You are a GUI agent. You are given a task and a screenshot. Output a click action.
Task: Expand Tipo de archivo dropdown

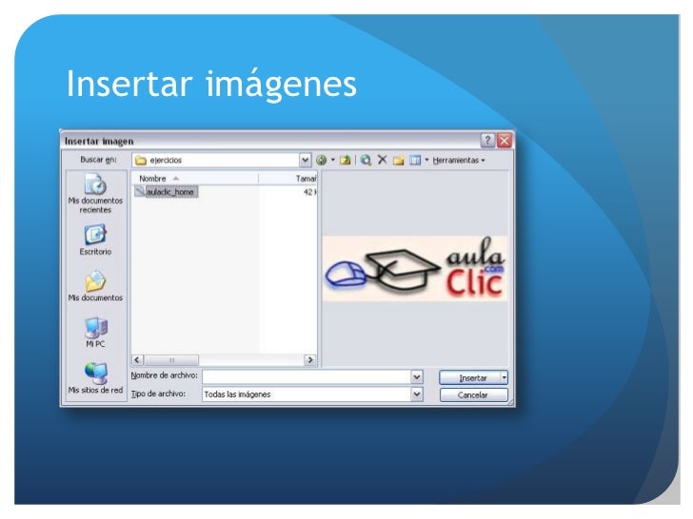416,394
